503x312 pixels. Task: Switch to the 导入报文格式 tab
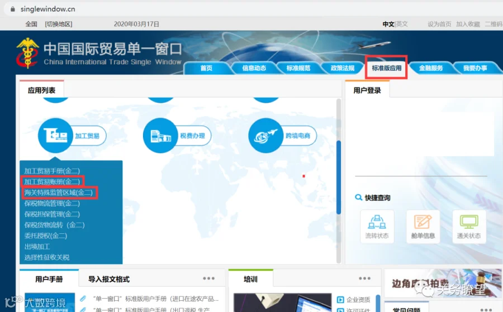[x=109, y=279]
